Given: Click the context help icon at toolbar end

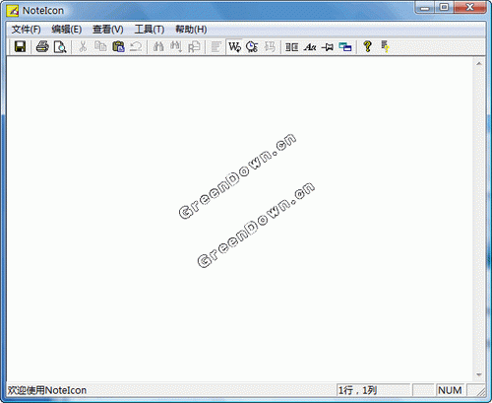Looking at the screenshot, I should coord(385,46).
